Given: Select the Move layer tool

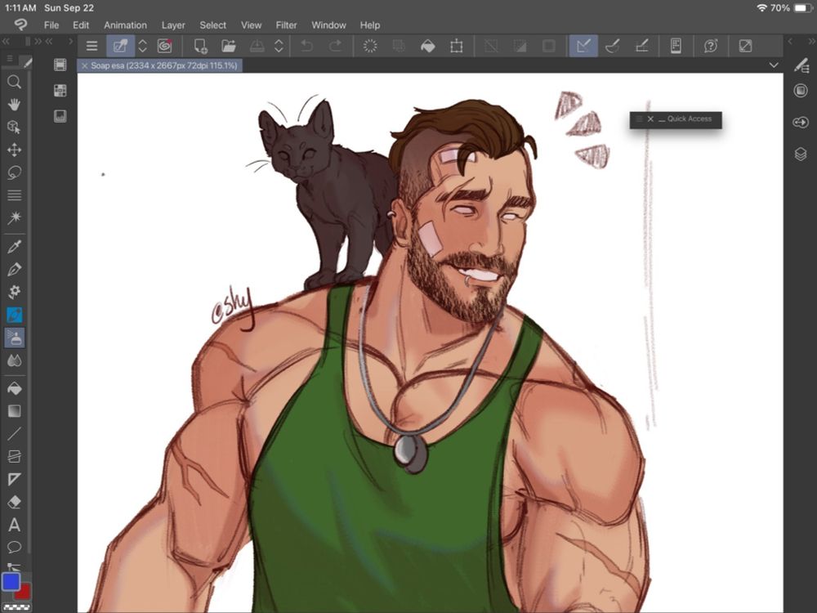Looking at the screenshot, I should click(x=14, y=150).
